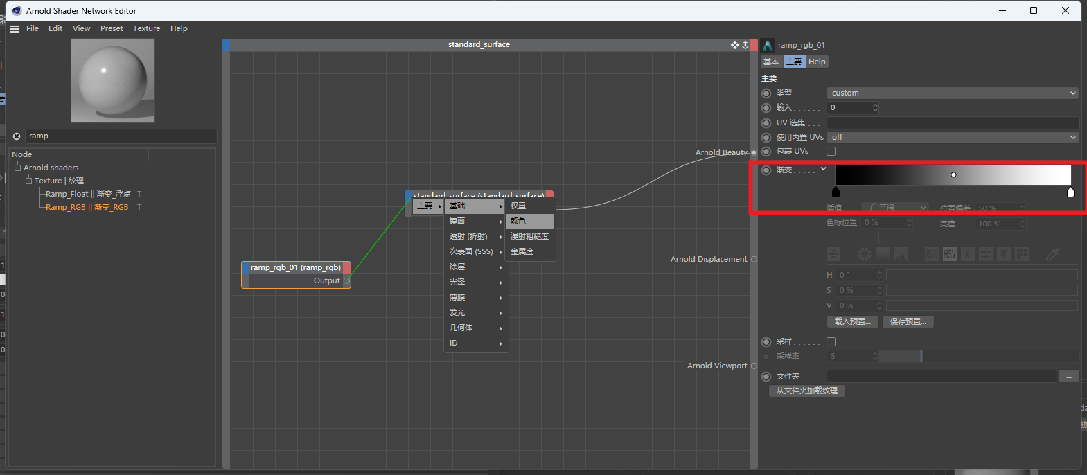The image size is (1087, 475).
Task: Open the Edit menu
Action: pyautogui.click(x=55, y=28)
